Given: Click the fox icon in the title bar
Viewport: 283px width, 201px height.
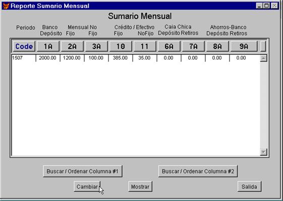Looking at the screenshot, I should [x=6, y=6].
